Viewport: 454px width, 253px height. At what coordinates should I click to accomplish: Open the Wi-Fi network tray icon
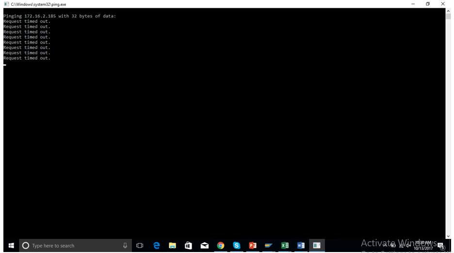[401, 245]
